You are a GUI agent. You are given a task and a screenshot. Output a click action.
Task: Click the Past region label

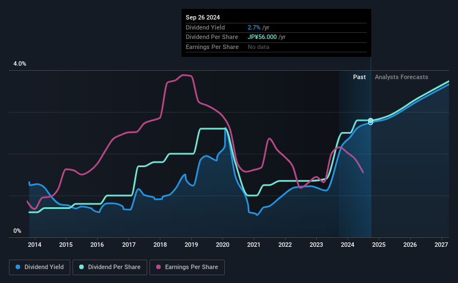tap(359, 77)
